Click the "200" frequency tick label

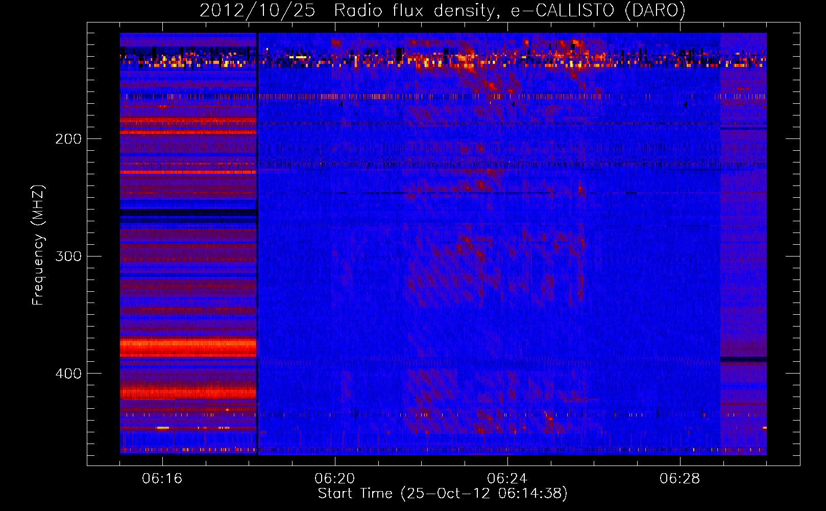click(68, 139)
